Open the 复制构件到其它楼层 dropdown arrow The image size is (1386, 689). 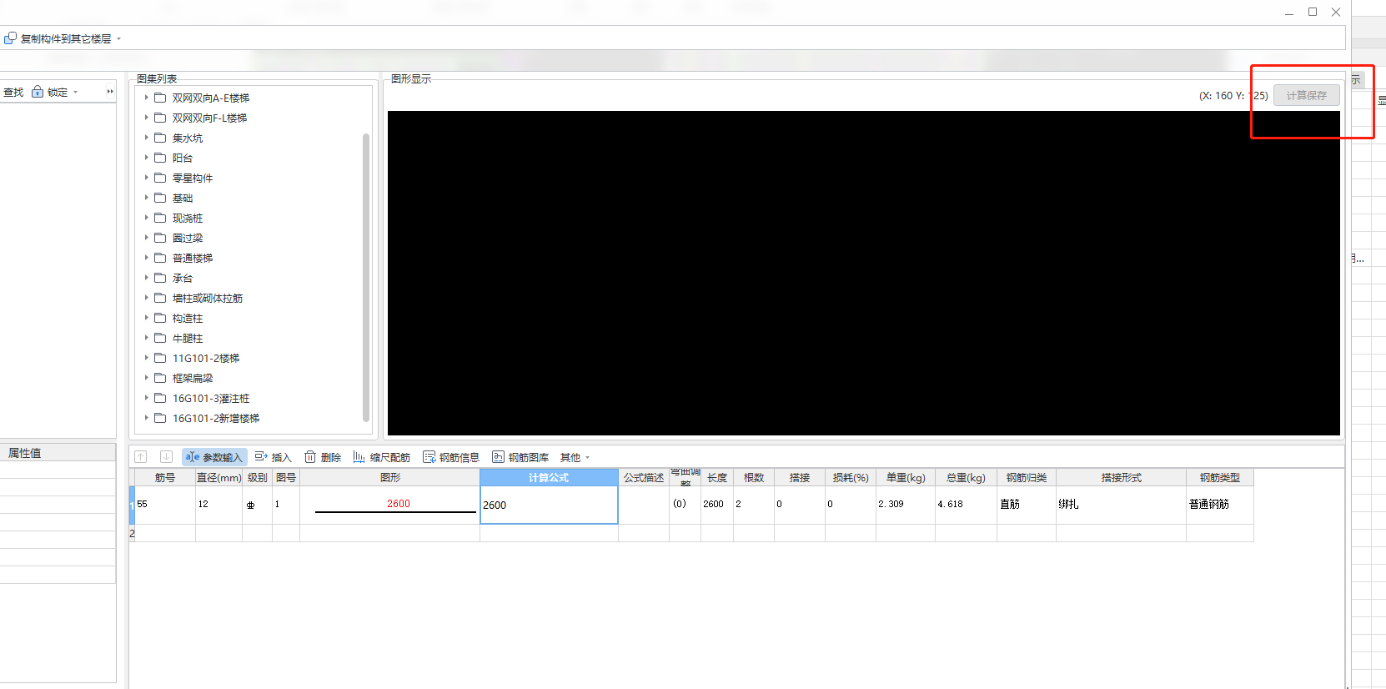[x=118, y=38]
